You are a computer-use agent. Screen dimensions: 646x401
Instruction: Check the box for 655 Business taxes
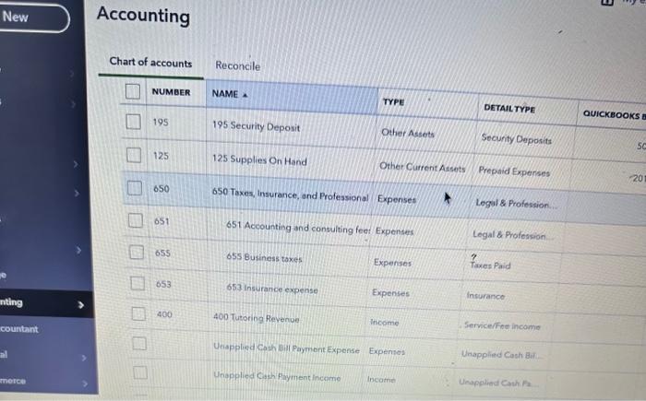click(x=137, y=252)
